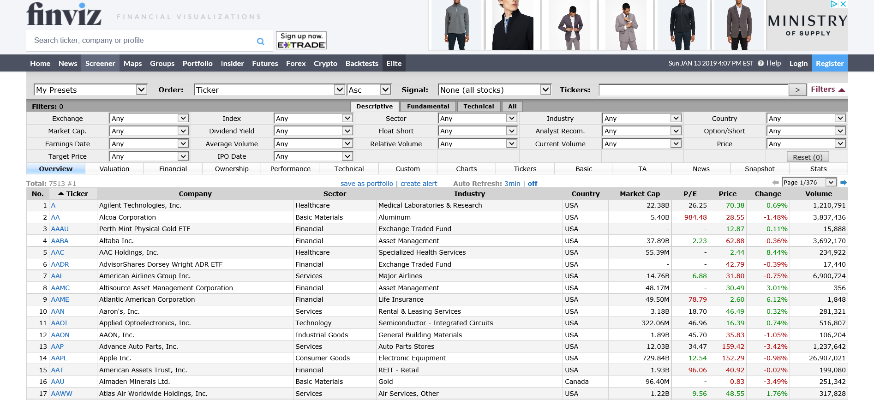Open Dividend Yield filter dropdown
874x400 pixels.
click(x=313, y=131)
